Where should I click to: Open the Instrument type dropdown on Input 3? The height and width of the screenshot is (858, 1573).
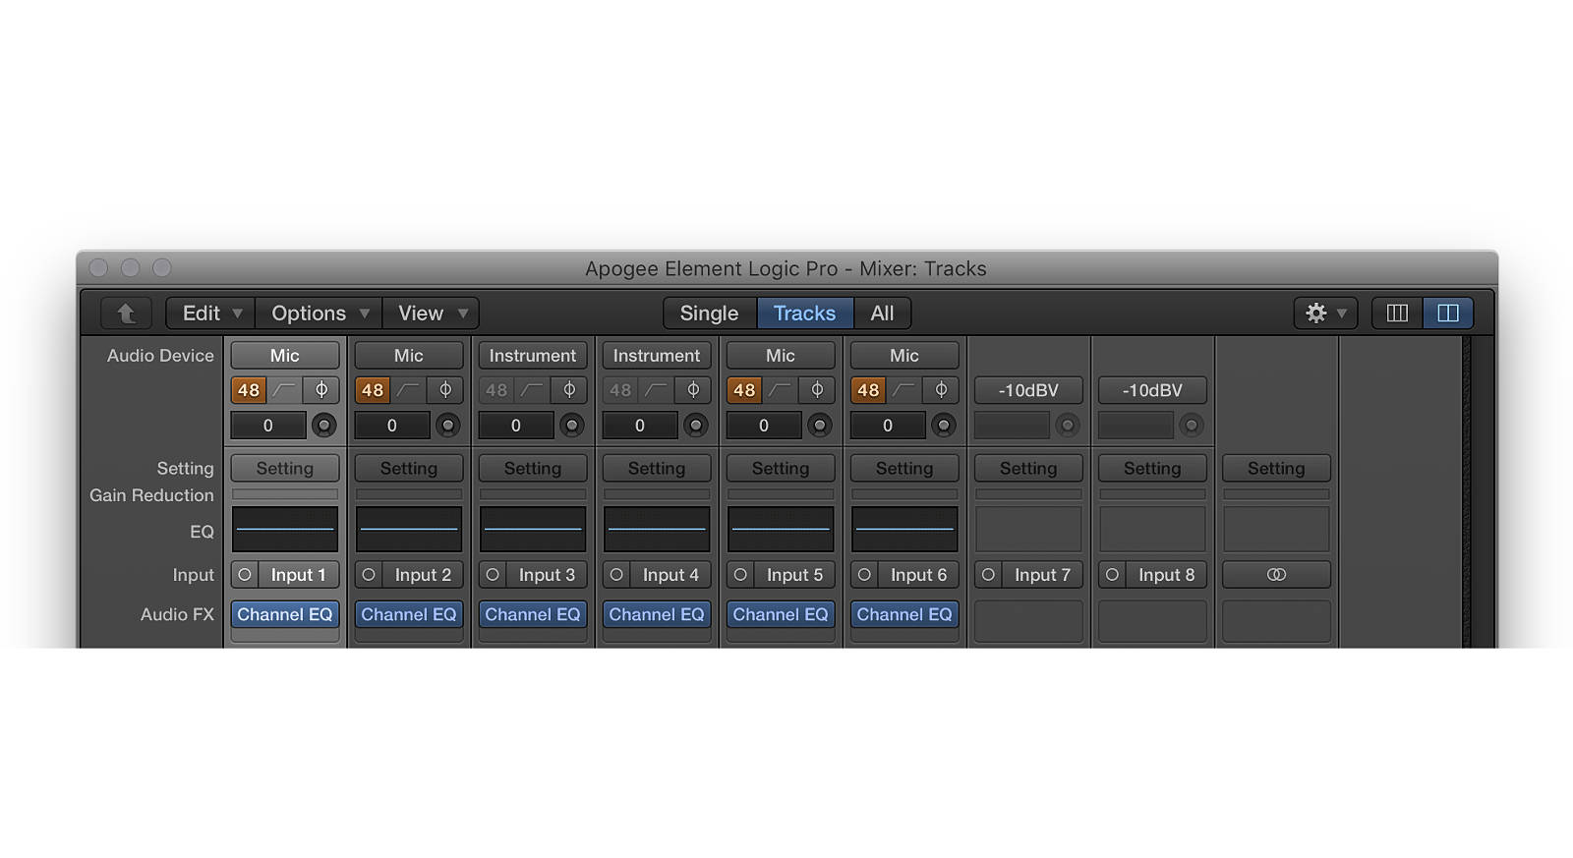tap(533, 356)
